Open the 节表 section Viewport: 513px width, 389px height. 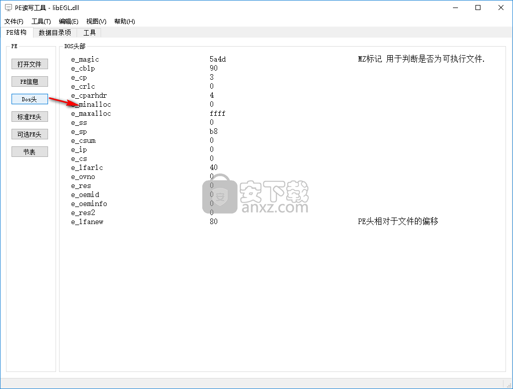pyautogui.click(x=30, y=152)
